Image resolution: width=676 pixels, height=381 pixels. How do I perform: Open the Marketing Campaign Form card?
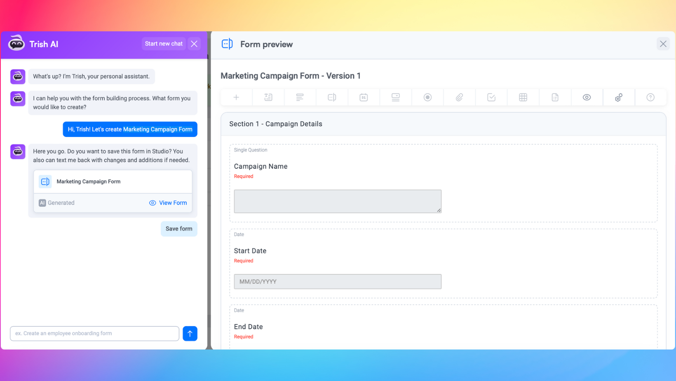[x=88, y=181]
